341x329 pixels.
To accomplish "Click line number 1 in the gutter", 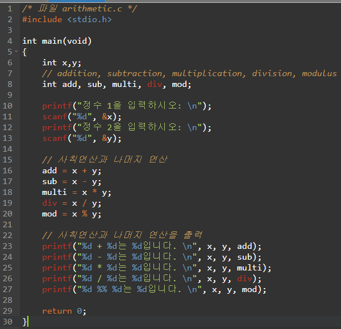I will click(x=10, y=9).
